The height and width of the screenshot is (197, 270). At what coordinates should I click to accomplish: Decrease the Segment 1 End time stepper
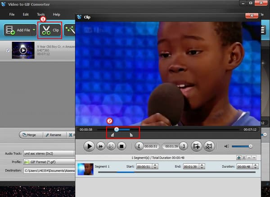coord(202,168)
